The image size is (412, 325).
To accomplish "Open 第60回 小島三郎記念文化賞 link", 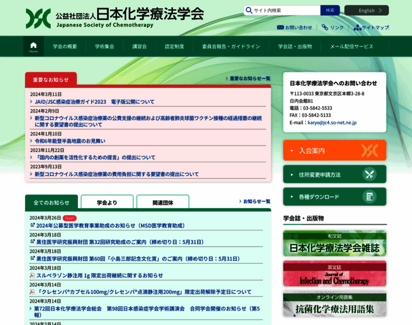I will coord(138,259).
